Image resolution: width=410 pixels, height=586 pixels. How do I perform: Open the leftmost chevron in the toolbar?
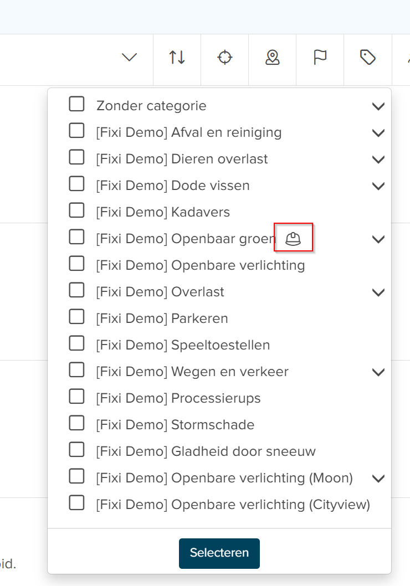(x=129, y=58)
